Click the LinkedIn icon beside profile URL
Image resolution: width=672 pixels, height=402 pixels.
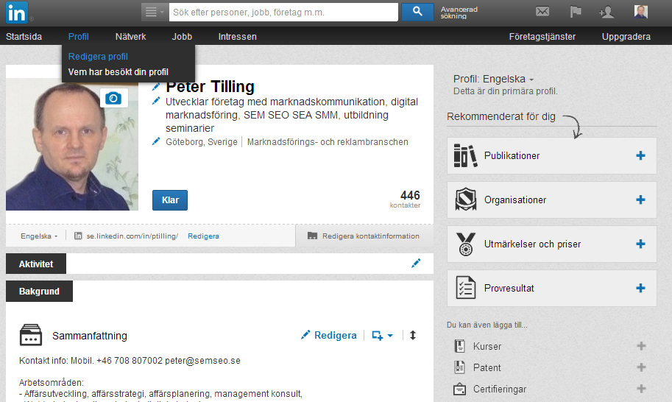[78, 236]
